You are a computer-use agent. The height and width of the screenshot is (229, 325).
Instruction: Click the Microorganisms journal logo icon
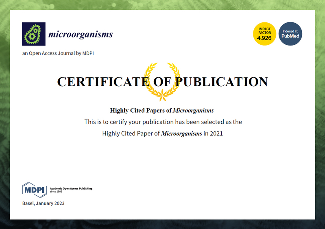(34, 34)
